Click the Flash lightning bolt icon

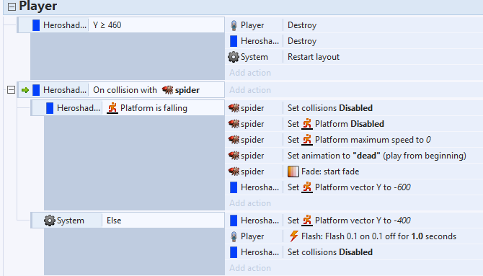293,236
